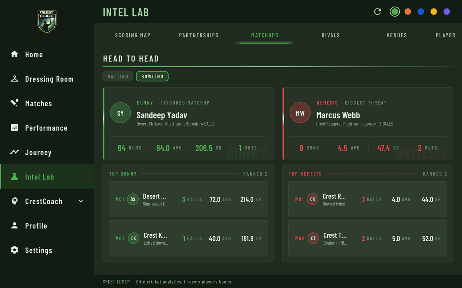The image size is (462, 288).
Task: Click the 206.5 SR stat
Action: (208, 148)
